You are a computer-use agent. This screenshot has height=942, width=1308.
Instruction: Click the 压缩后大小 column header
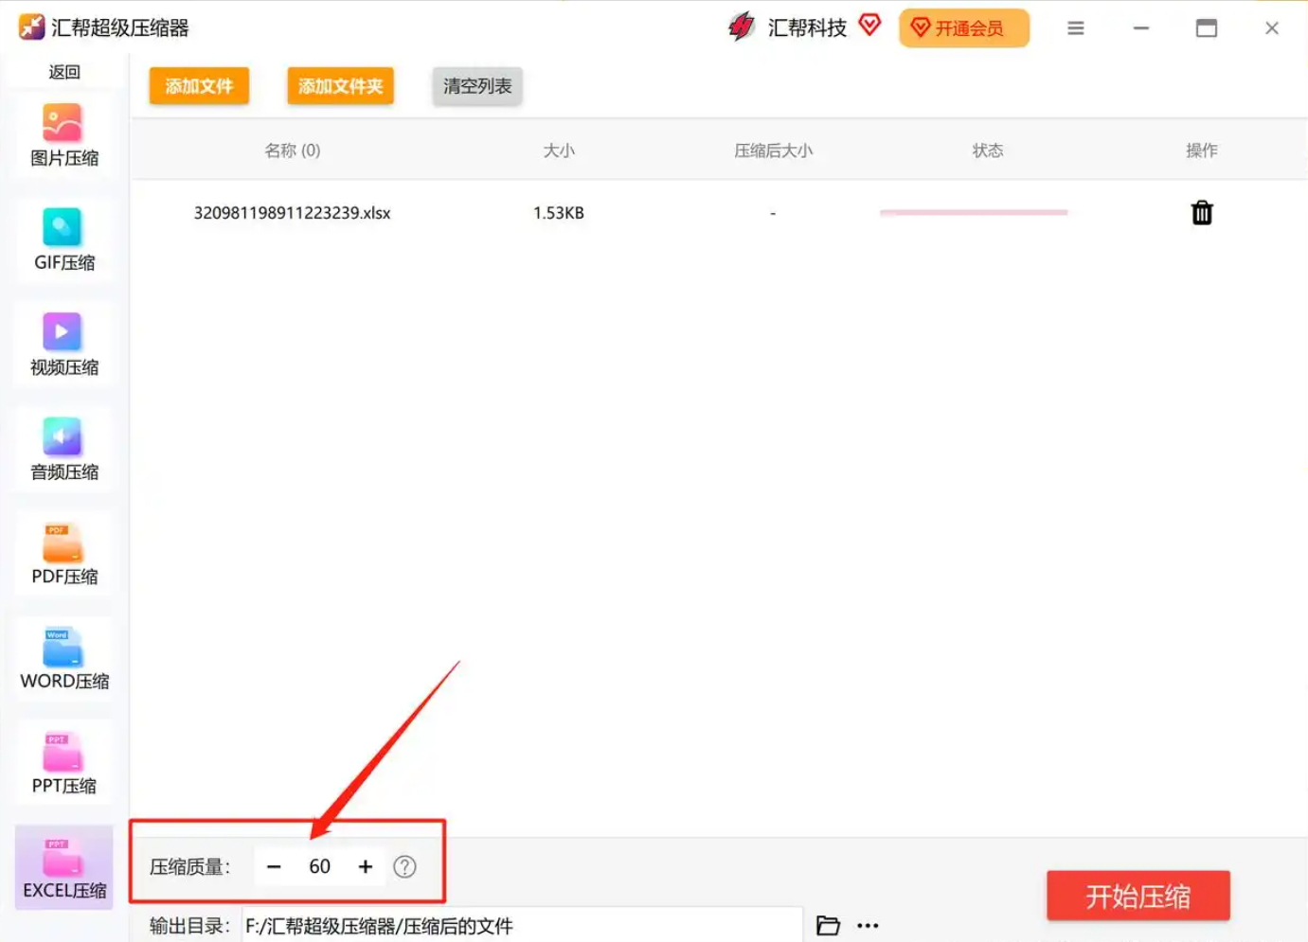(773, 151)
